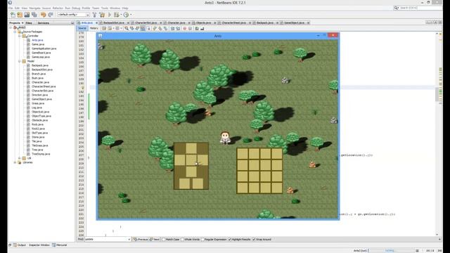
Task: Click the character sprite in Ants window
Action: (225, 138)
